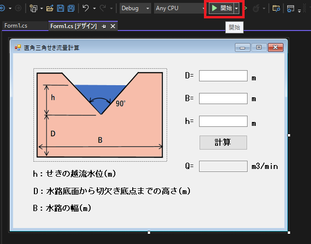Viewport: 311px width, 244px height.
Task: Click the Navigate Backward arrow icon
Action: [x=2, y=8]
